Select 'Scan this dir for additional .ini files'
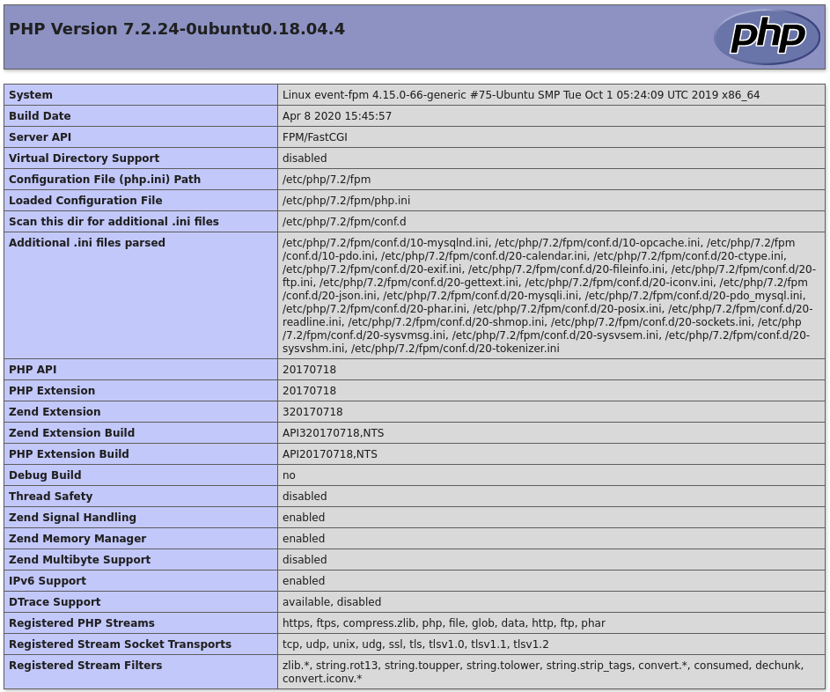 click(114, 222)
